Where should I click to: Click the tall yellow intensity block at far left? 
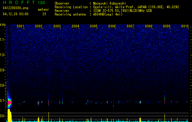9,115
